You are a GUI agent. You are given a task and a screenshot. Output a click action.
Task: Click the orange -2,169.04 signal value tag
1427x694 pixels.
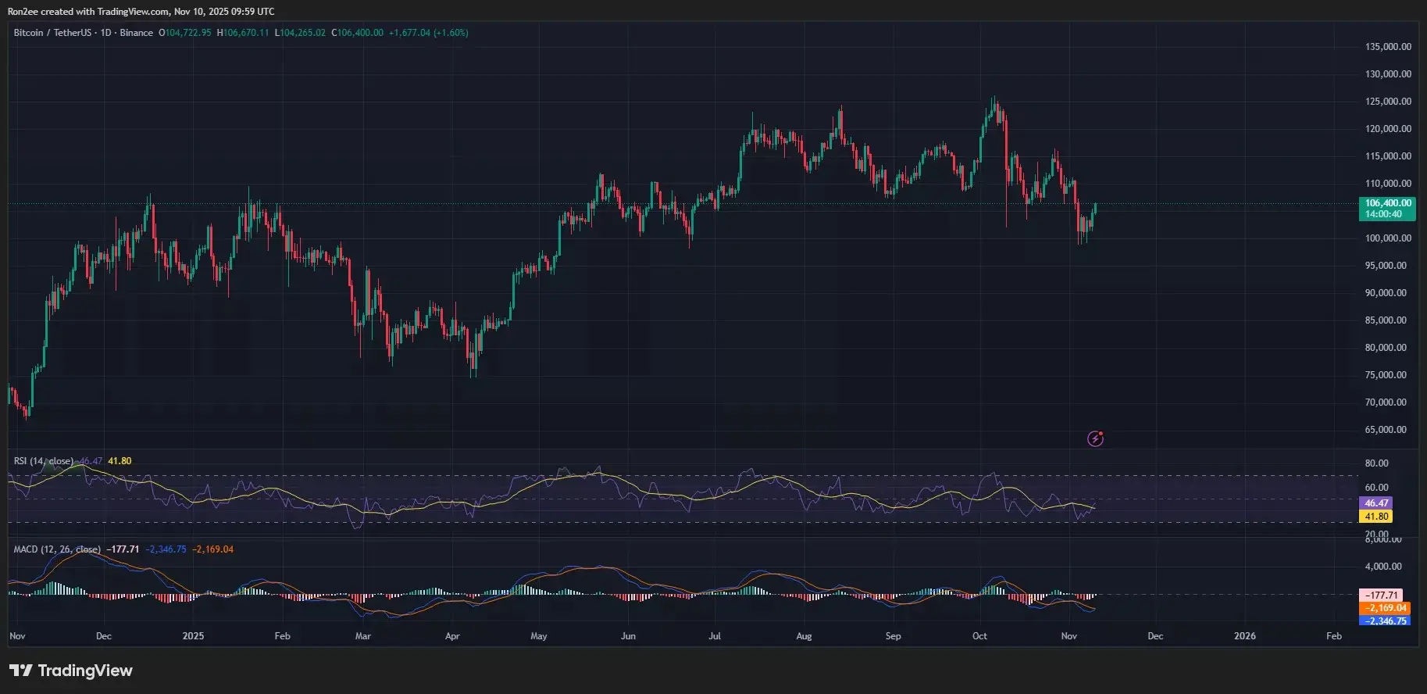click(1386, 608)
